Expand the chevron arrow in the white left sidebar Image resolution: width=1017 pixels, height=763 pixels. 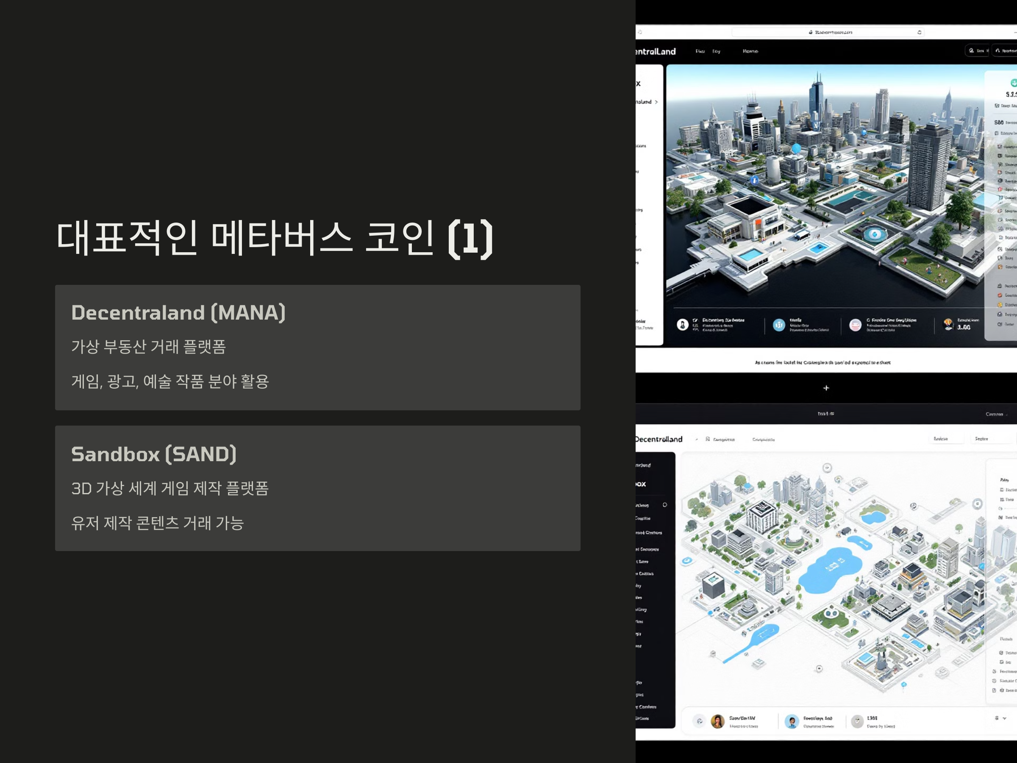coord(656,102)
